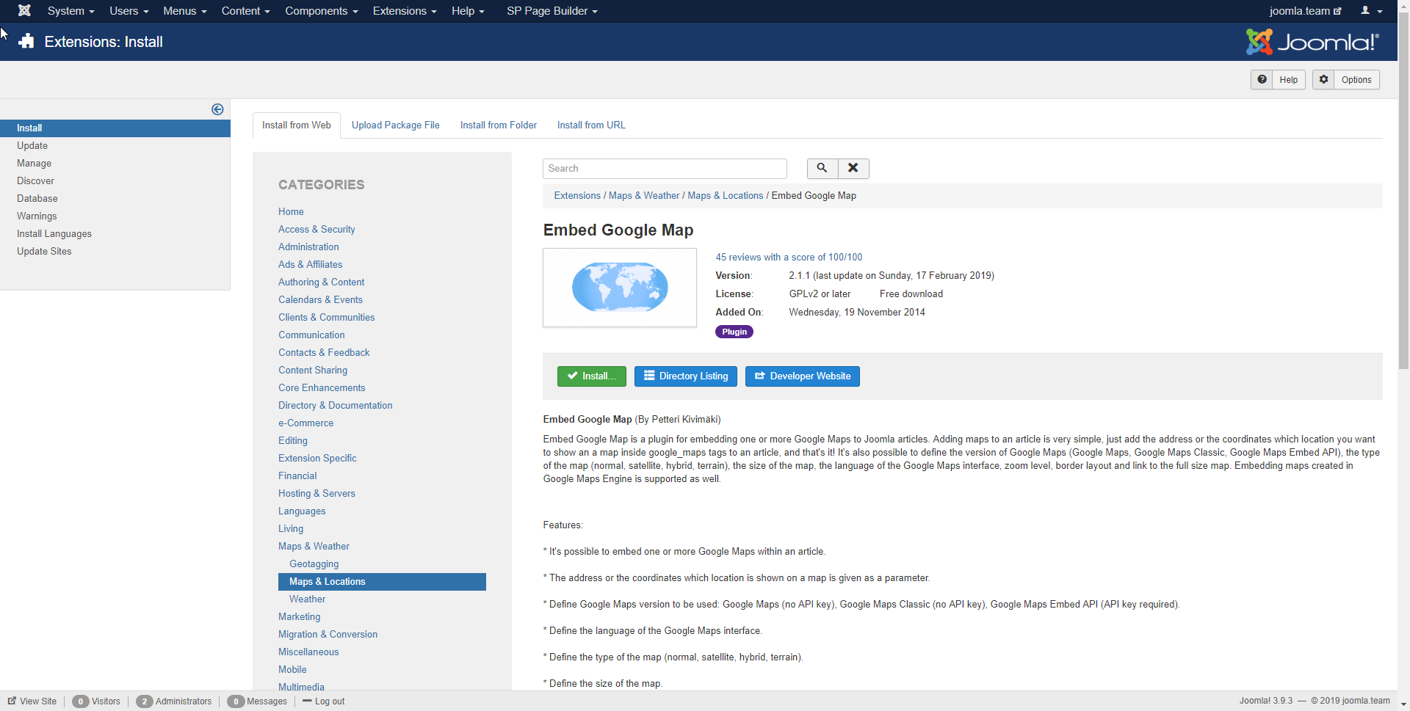Screen dimensions: 1410x711
Task: Open the Components menu
Action: pyautogui.click(x=321, y=11)
